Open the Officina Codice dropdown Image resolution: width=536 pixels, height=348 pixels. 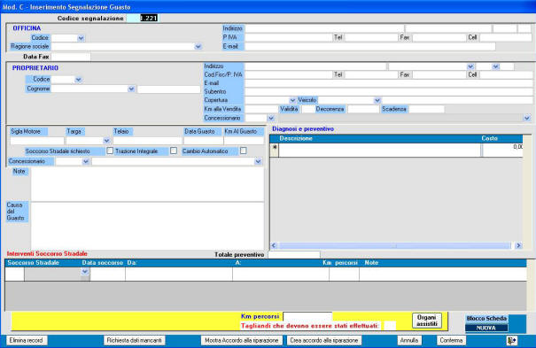(81, 38)
